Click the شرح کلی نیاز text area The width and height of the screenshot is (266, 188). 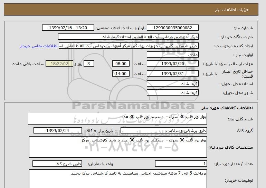click(117, 119)
